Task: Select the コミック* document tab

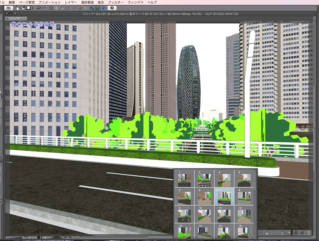Action: [x=16, y=18]
